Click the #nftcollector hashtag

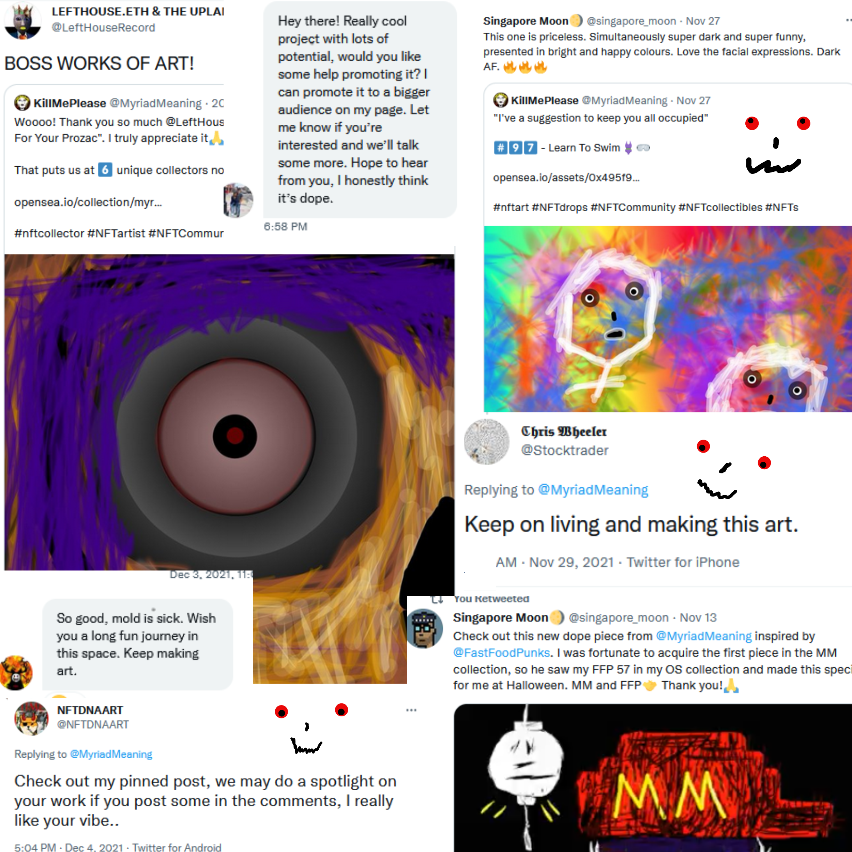[49, 233]
